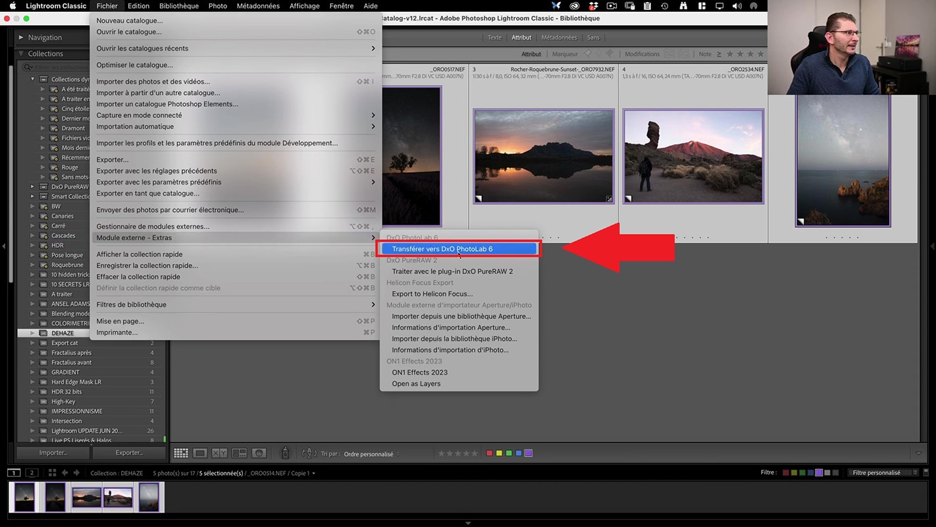
Task: Show main window button 1
Action: pos(14,473)
